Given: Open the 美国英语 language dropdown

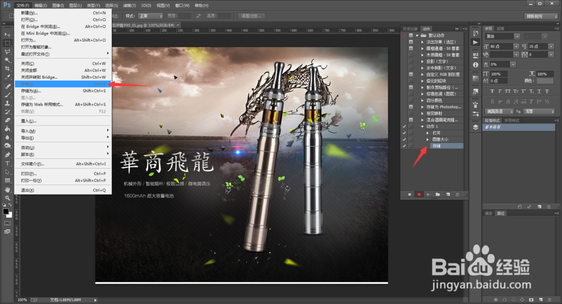Looking at the screenshot, I should 500,112.
